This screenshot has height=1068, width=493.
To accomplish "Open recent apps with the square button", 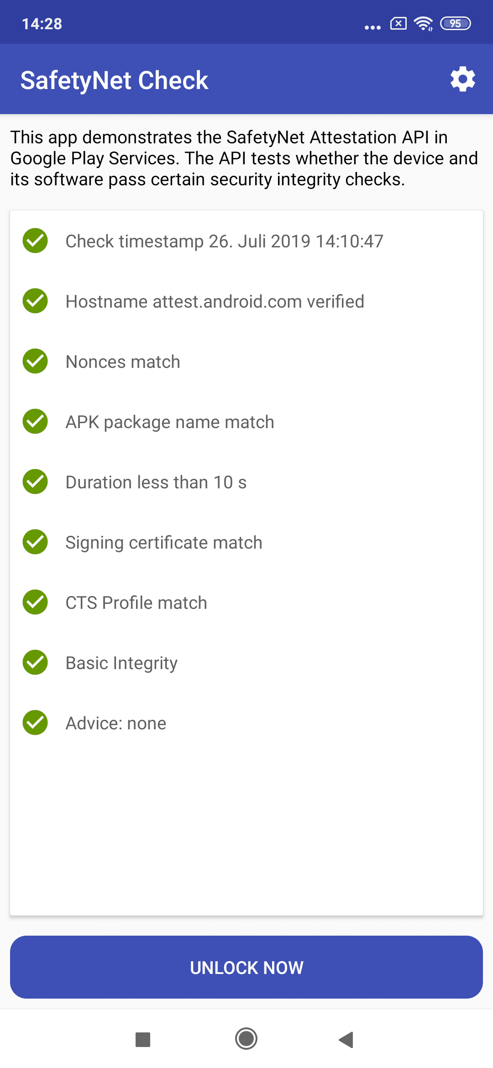I will pos(143,1040).
